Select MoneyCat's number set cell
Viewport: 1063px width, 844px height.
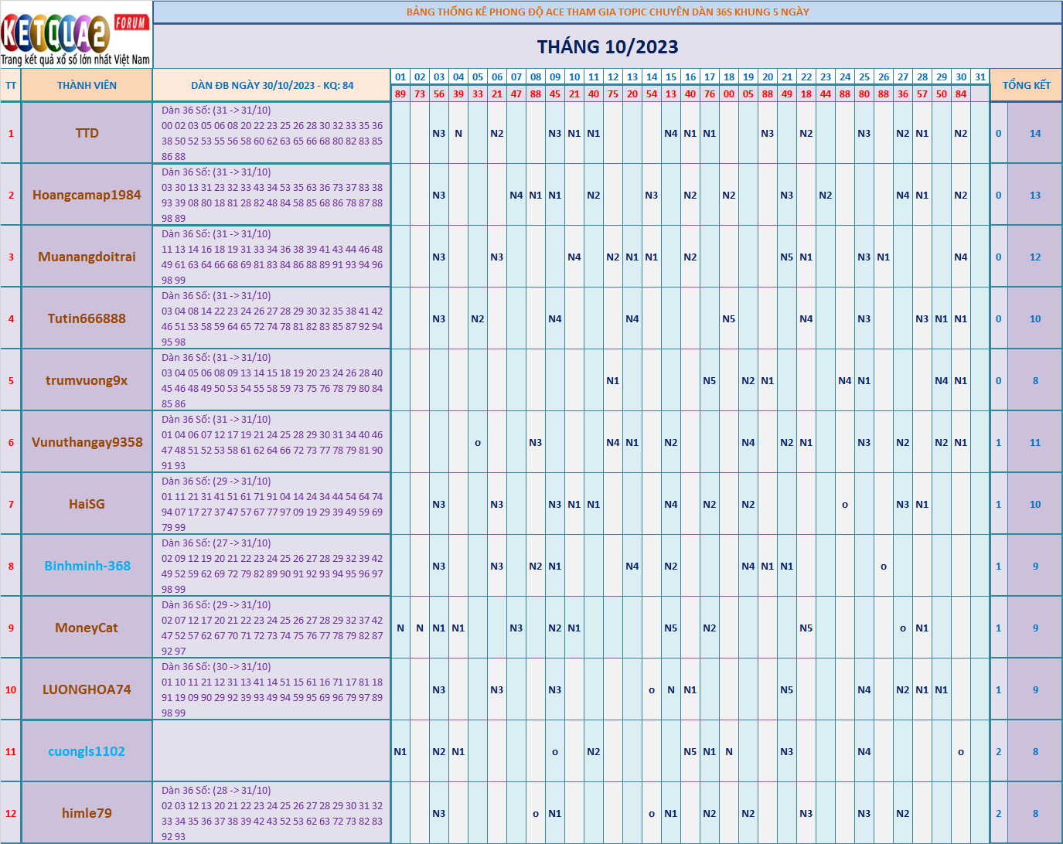click(x=272, y=628)
